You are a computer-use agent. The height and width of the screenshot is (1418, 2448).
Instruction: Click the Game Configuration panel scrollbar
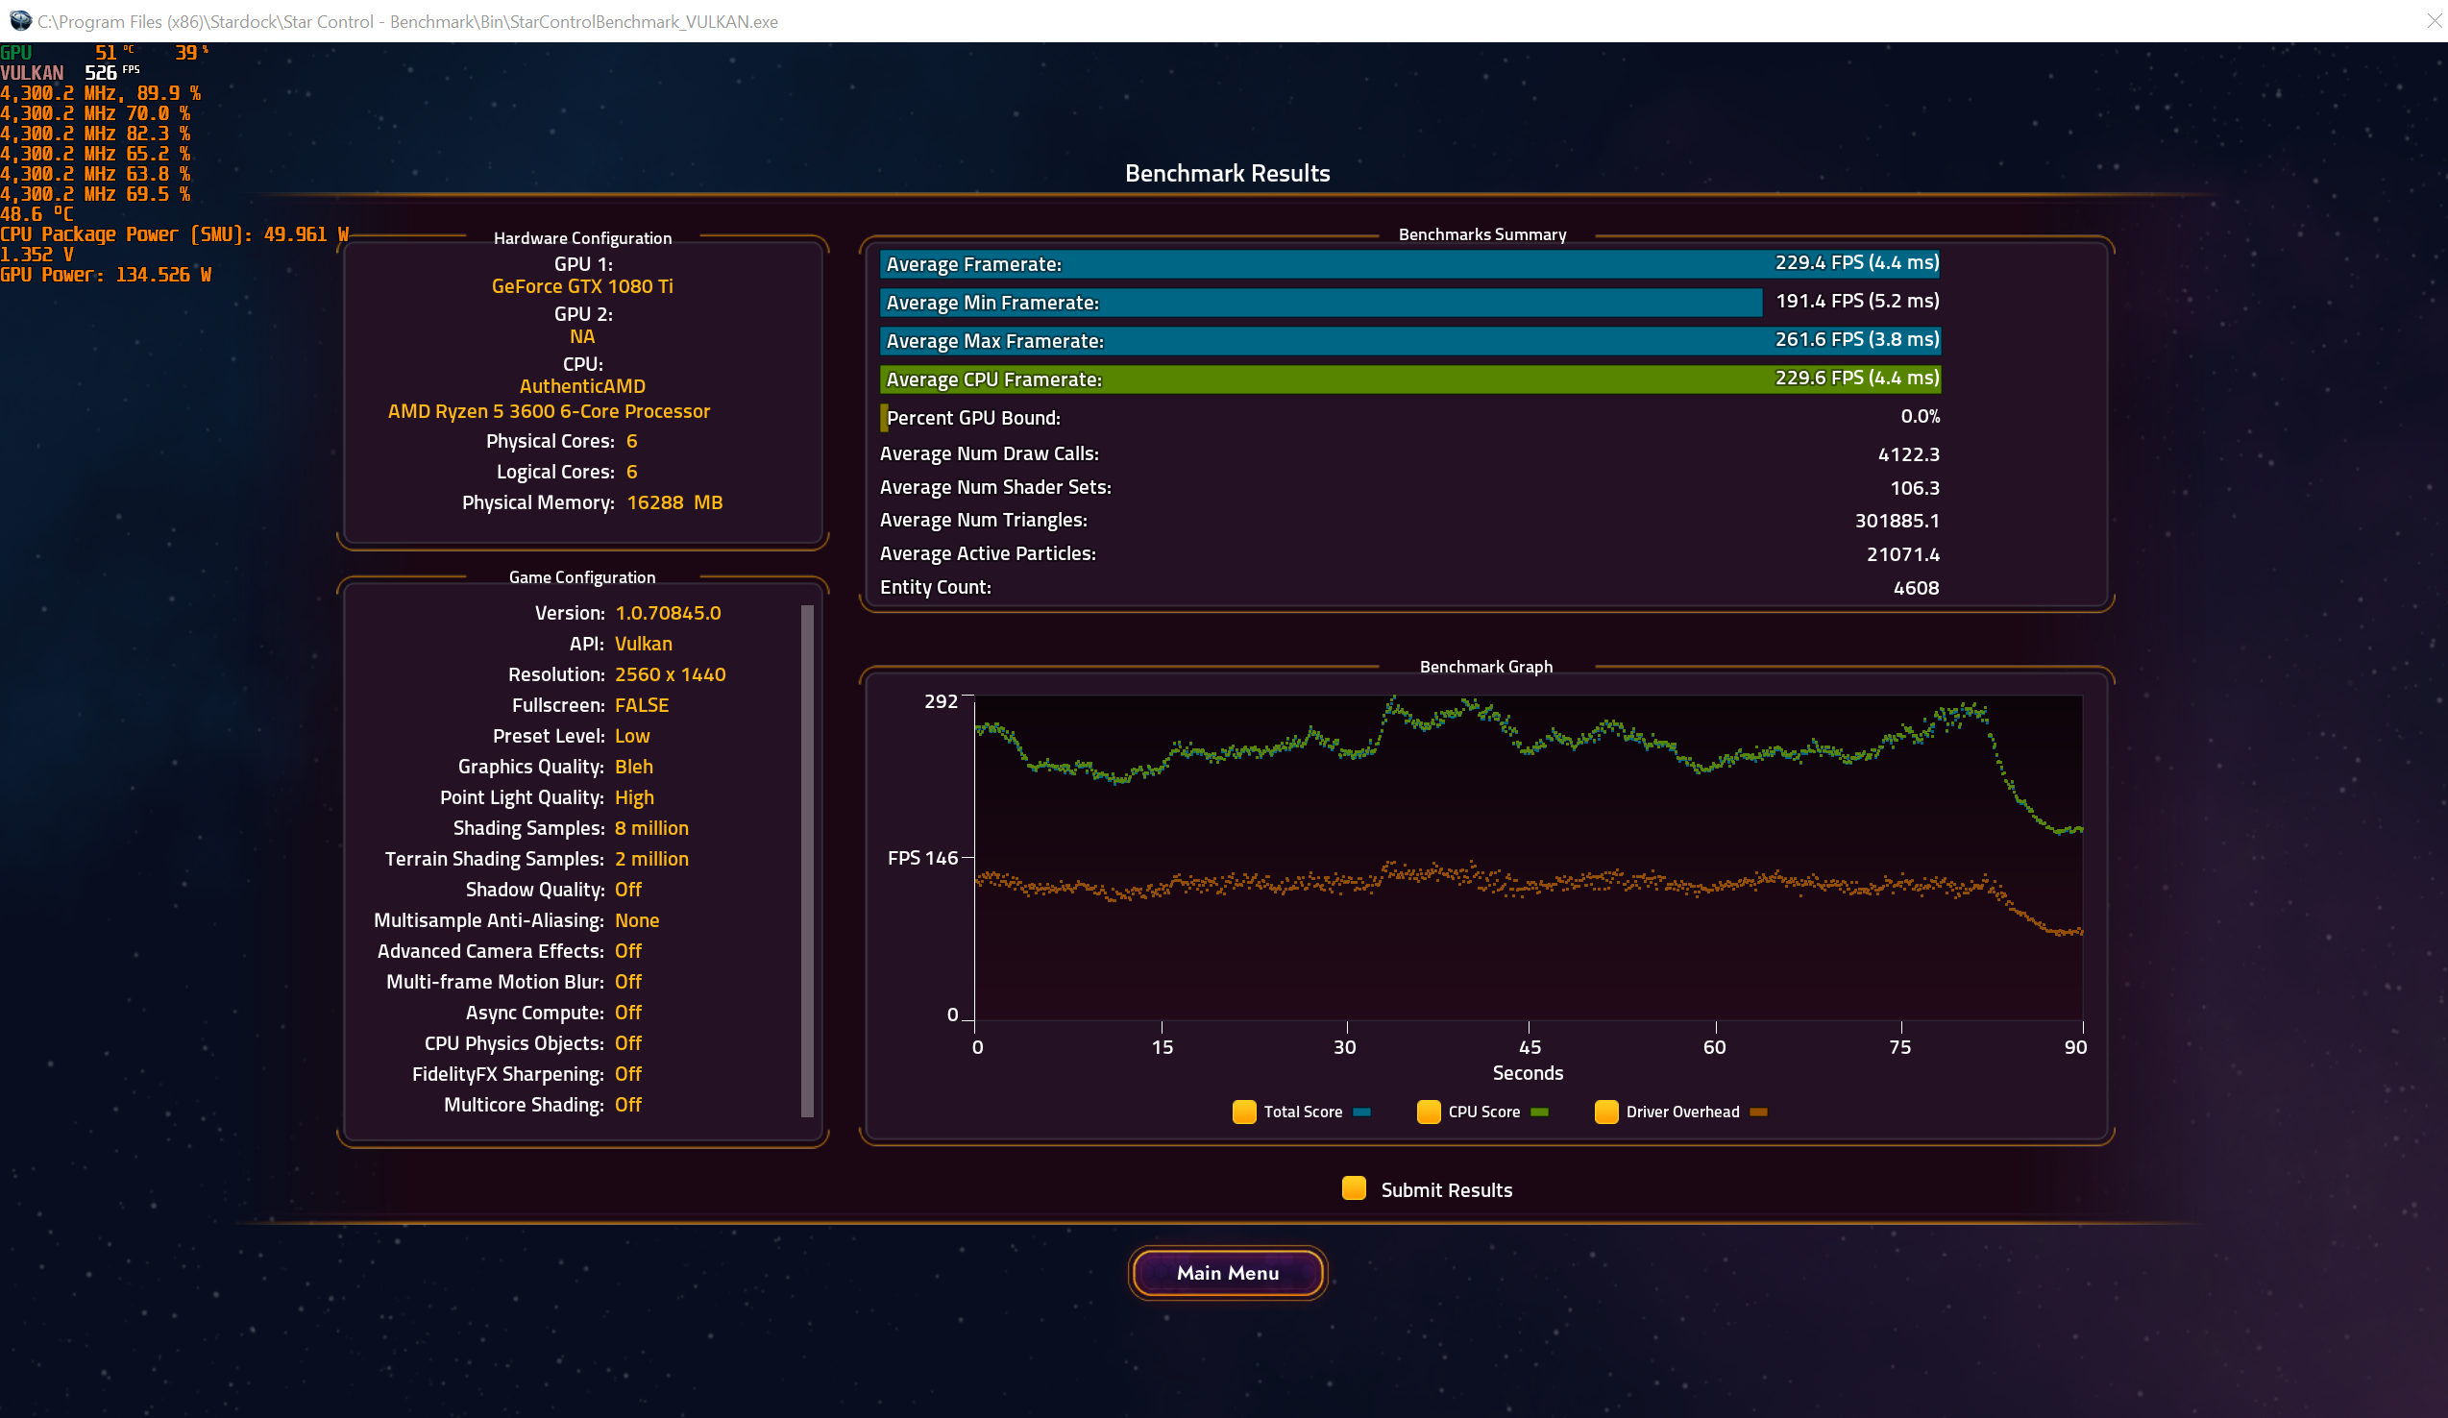coord(806,860)
